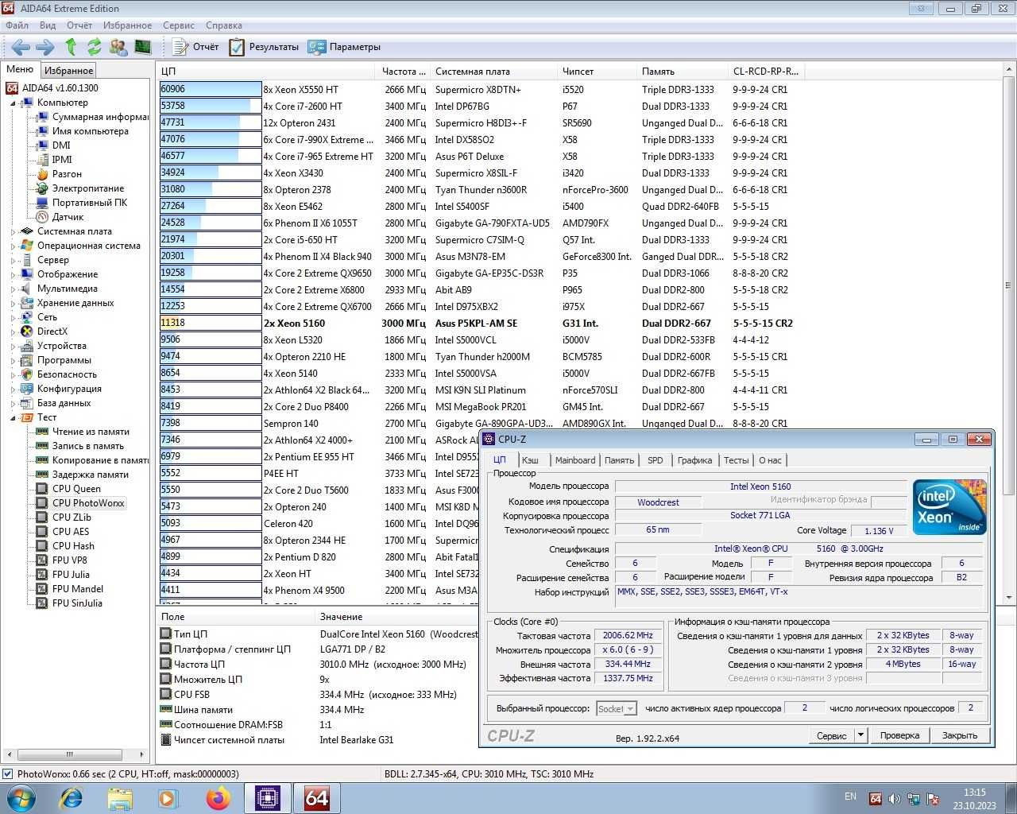The height and width of the screenshot is (814, 1017).
Task: Select the highlighted 2x Xeon 5160 row
Action: [x=481, y=324]
